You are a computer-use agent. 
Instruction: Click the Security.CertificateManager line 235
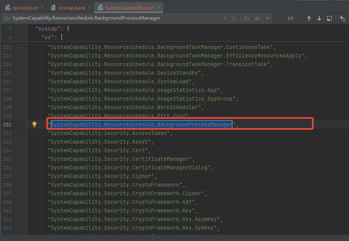[121, 159]
